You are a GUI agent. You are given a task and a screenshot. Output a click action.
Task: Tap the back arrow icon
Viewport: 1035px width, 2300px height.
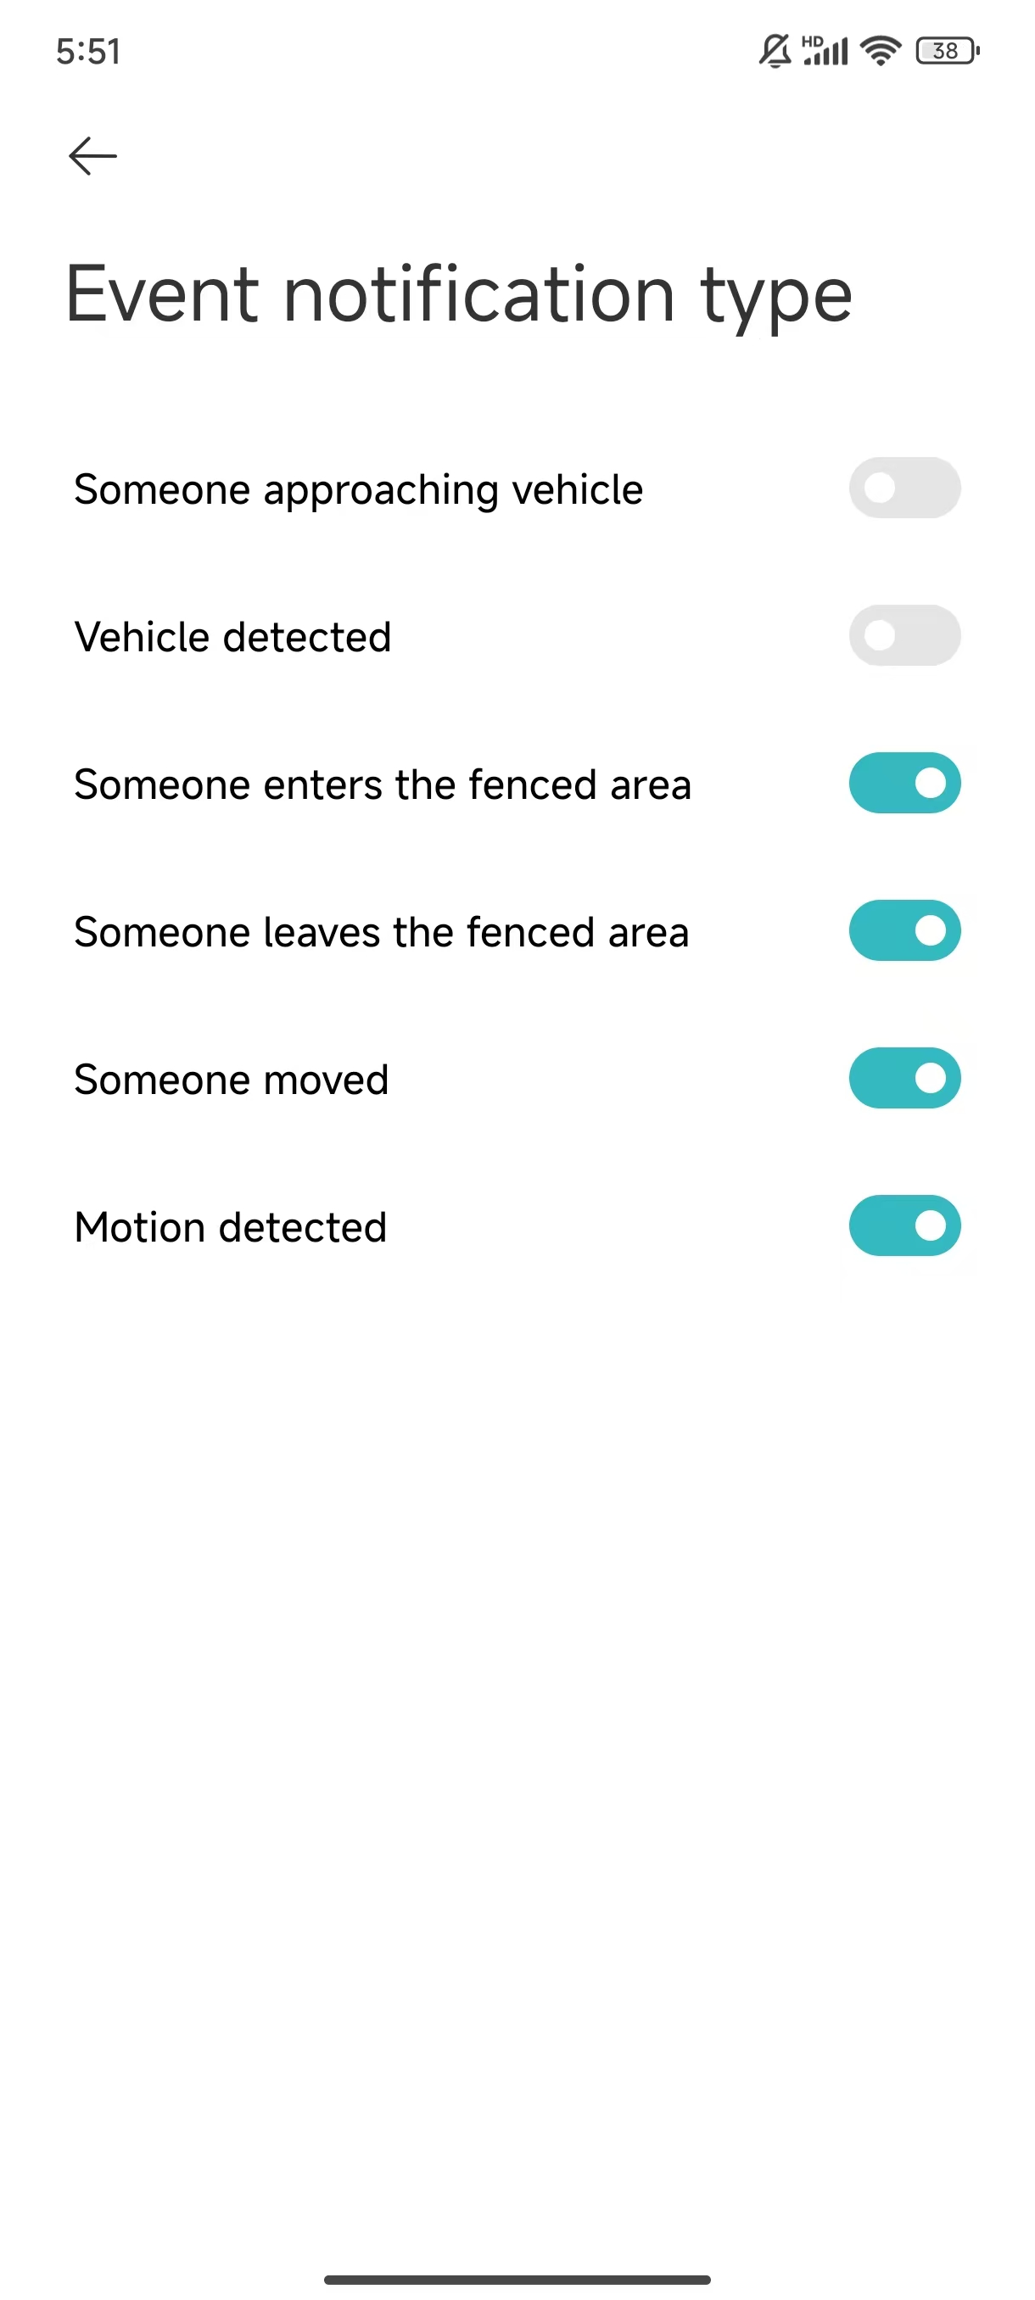click(92, 156)
